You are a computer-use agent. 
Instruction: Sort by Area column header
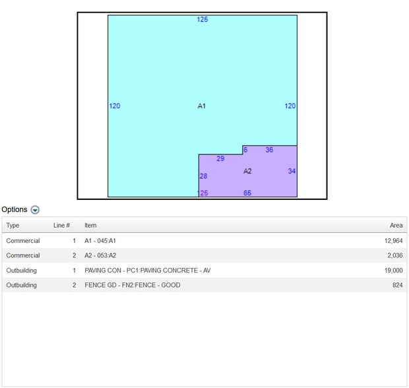396,226
